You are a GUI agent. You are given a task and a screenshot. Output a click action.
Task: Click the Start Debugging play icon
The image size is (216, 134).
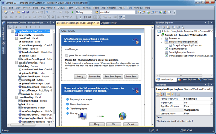73,12
